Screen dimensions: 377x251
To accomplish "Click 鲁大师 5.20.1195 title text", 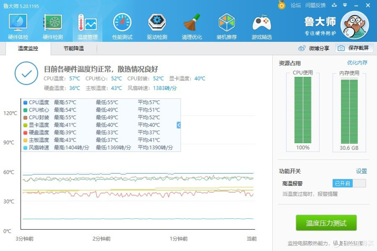I will (21, 6).
